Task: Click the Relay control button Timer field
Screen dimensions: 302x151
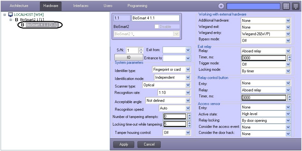Action: point(264,97)
